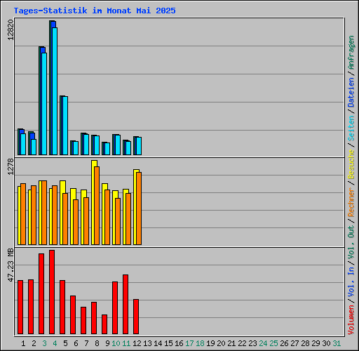Click the tallest cyan pages bar for day 4
The image size is (359, 351).
[55, 91]
